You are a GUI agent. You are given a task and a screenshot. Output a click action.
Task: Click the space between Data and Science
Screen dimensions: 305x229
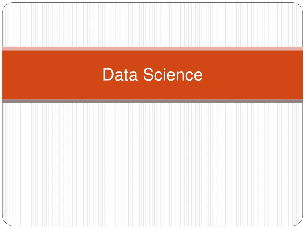[x=141, y=74]
